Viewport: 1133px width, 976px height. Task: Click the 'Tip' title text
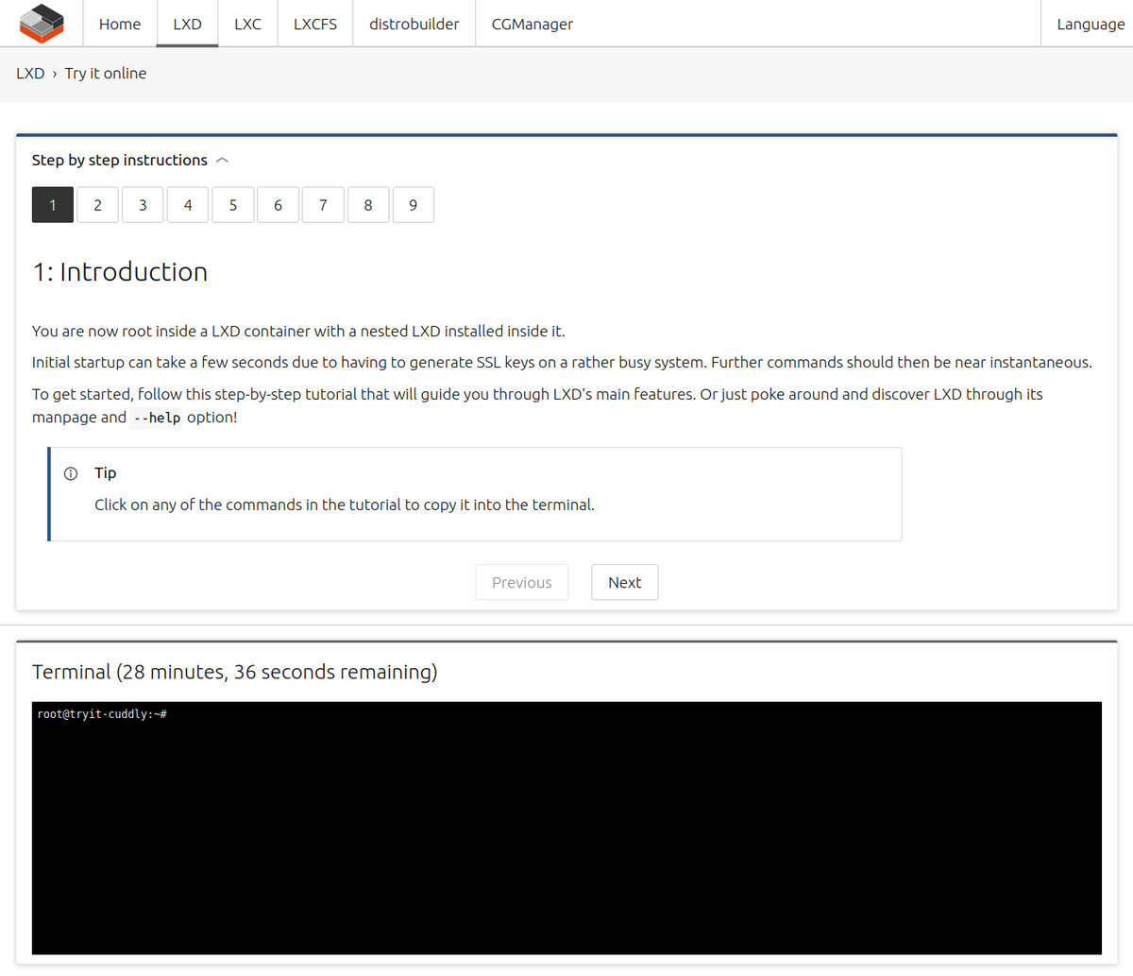point(106,473)
